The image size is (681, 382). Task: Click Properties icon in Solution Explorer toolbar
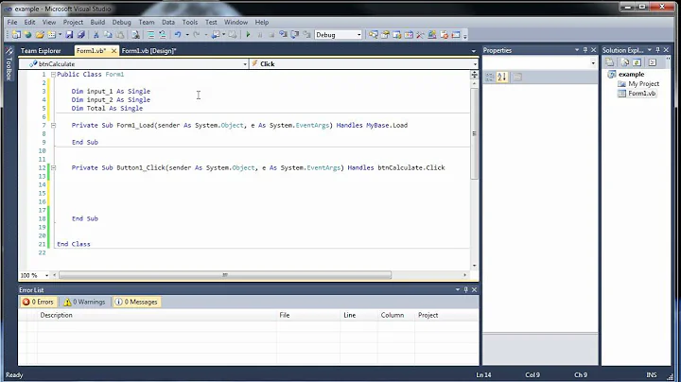[610, 62]
